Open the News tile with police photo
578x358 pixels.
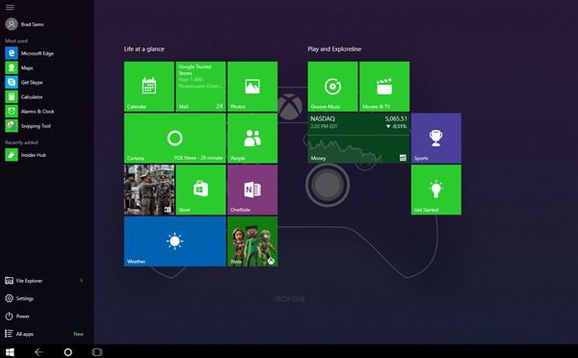(x=149, y=190)
